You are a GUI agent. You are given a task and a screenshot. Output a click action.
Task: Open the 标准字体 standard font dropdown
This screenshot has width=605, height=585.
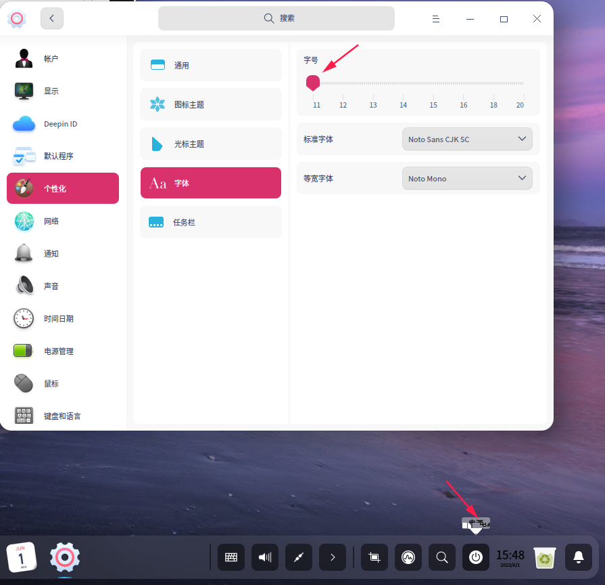tap(466, 139)
